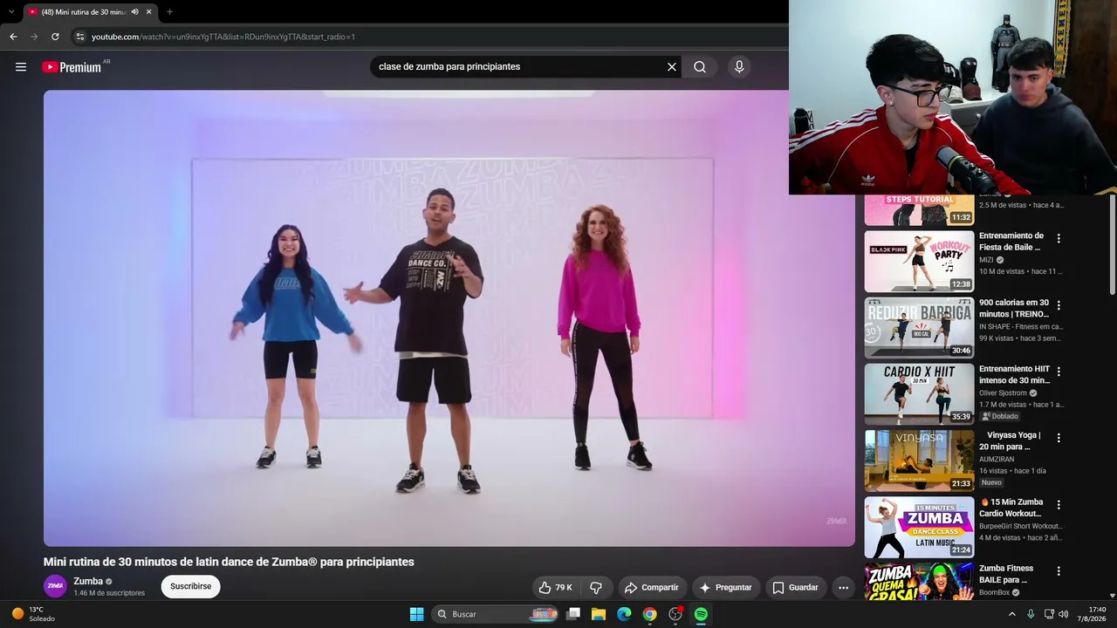1117x628 pixels.
Task: Visit the Zumba channel name link
Action: pyautogui.click(x=88, y=581)
